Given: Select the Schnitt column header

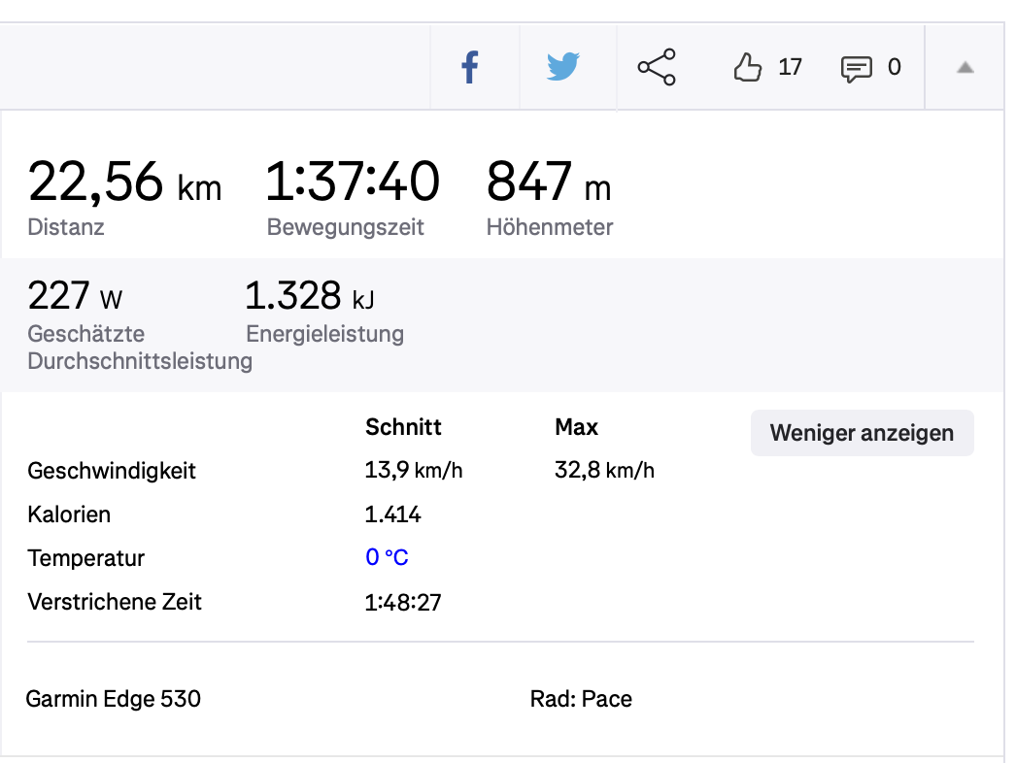Looking at the screenshot, I should click(402, 427).
